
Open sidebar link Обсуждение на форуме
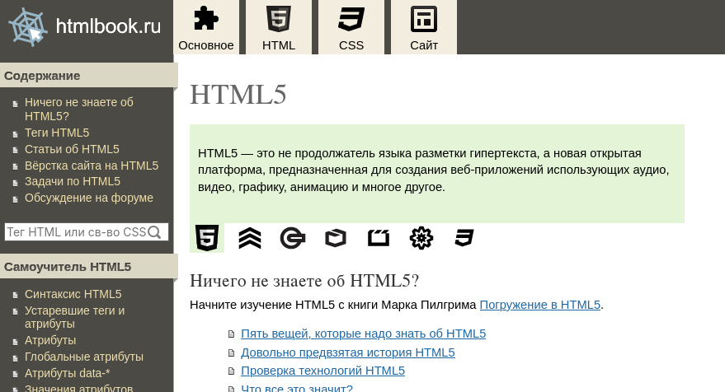tap(89, 198)
